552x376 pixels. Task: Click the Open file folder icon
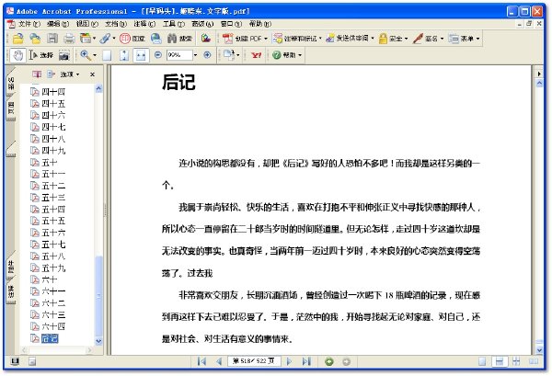[x=17, y=39]
